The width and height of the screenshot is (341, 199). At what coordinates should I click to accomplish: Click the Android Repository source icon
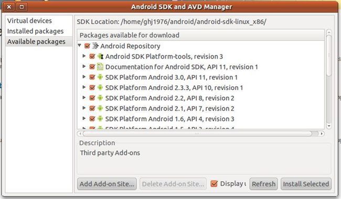pyautogui.click(x=95, y=46)
